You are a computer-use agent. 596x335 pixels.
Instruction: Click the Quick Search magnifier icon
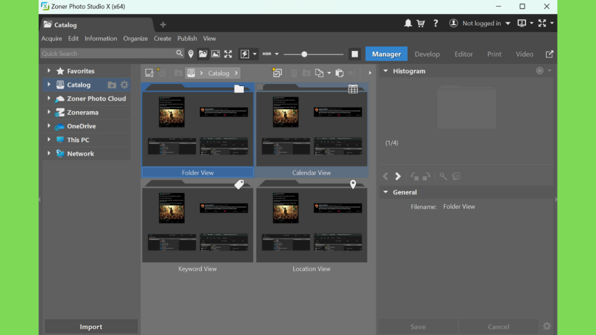point(179,54)
